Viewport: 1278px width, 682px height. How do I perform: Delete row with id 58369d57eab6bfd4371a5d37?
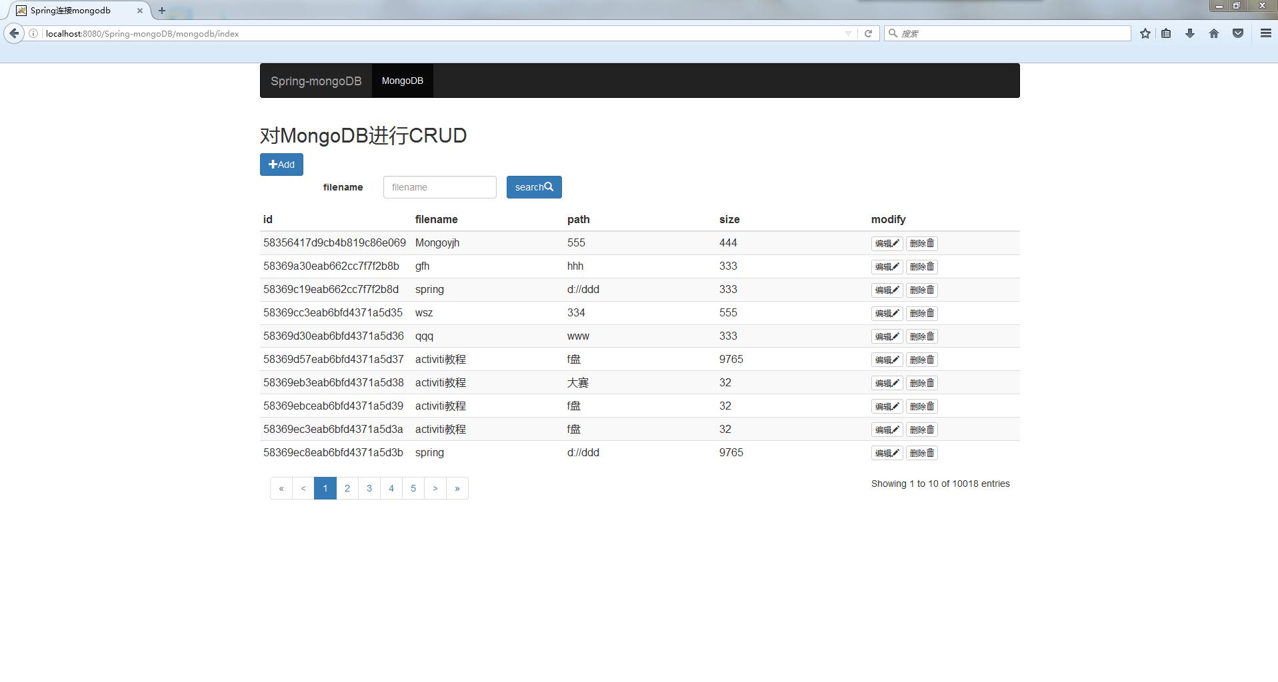[x=922, y=360]
